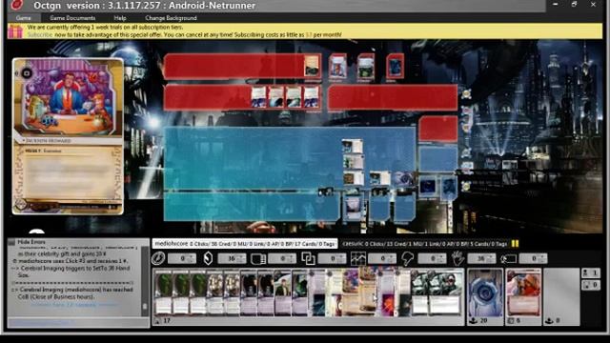The height and width of the screenshot is (343, 610).
Task: Click the Hand Size counter stepper arrows
Action: pyautogui.click(x=491, y=258)
